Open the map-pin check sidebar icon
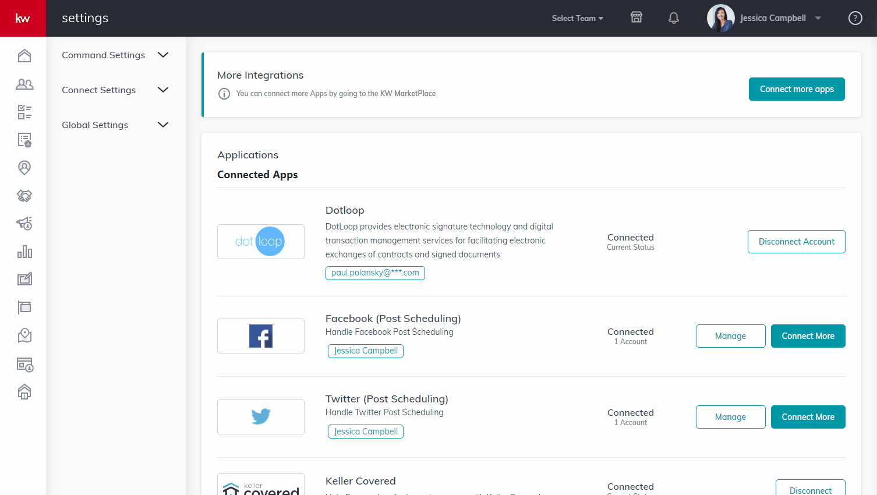Viewport: 877px width, 495px height. (24, 335)
